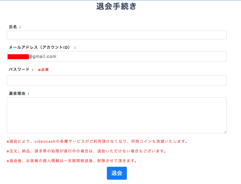Click the パスワード label text
This screenshot has height=184, width=241.
point(21,70)
